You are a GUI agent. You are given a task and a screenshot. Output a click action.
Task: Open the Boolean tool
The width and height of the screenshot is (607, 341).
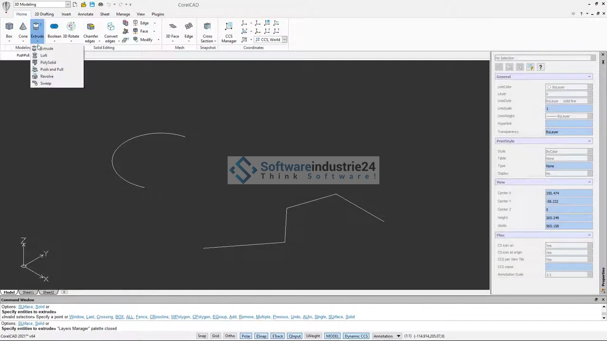(54, 30)
